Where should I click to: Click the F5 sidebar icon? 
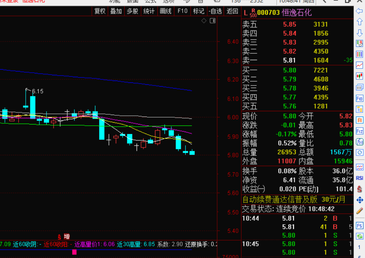click(x=359, y=225)
